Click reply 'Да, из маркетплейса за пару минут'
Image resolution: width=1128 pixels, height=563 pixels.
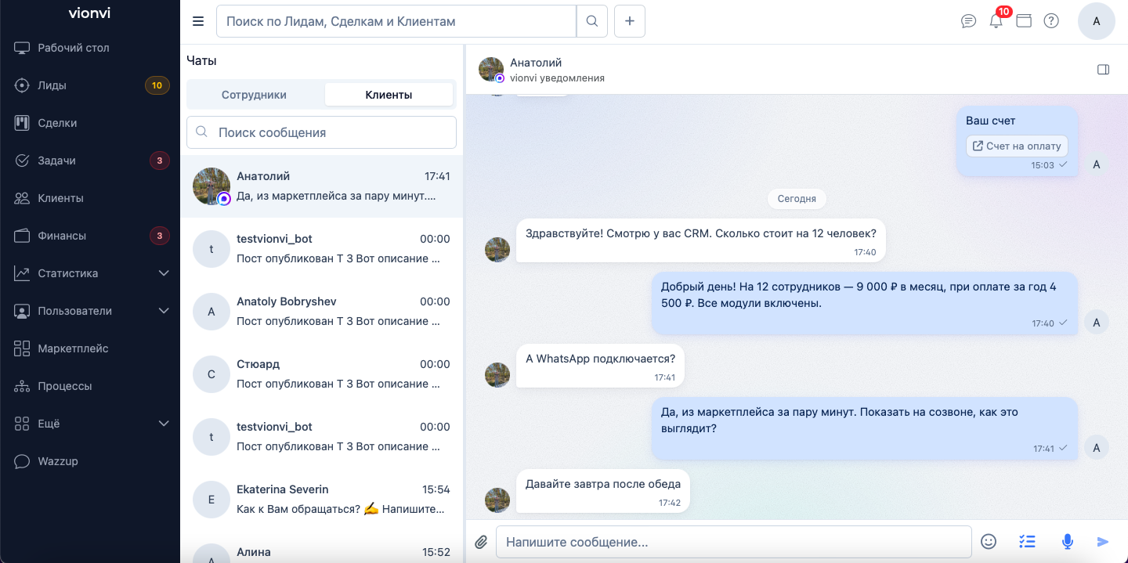click(x=865, y=428)
